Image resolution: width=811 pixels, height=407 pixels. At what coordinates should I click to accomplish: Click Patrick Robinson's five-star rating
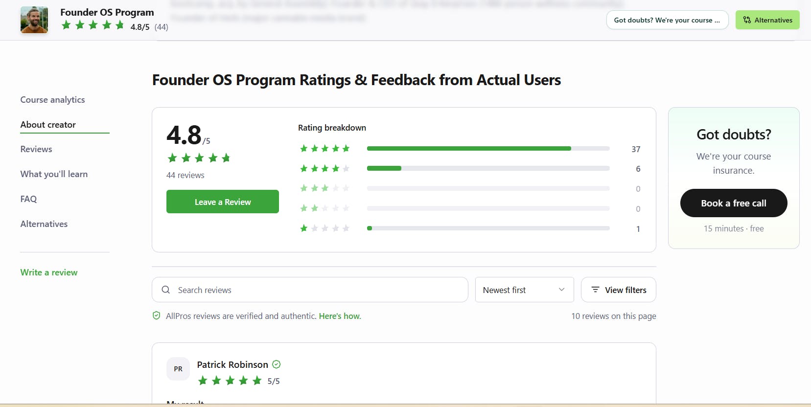pyautogui.click(x=230, y=381)
